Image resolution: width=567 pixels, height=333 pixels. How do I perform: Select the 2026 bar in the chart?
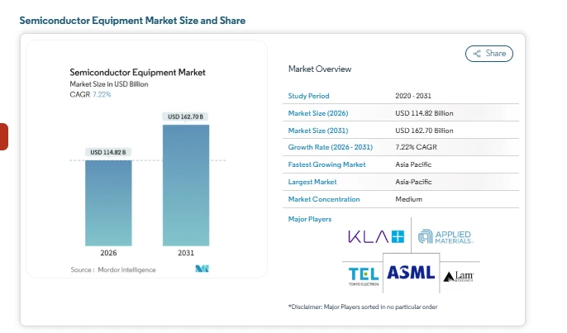point(108,202)
